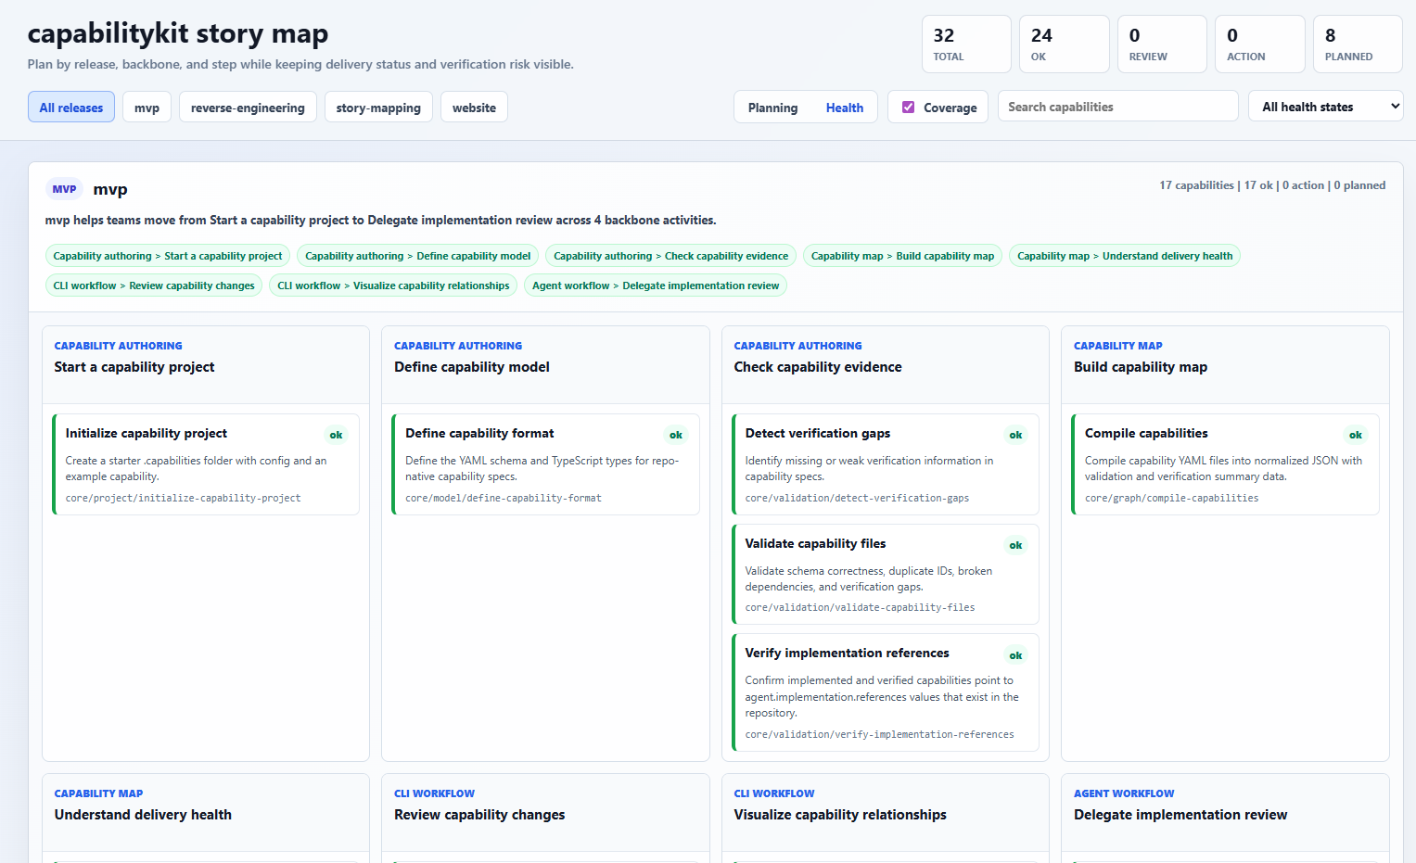Image resolution: width=1416 pixels, height=863 pixels.
Task: Open the Define capability format card
Action: [x=545, y=464]
